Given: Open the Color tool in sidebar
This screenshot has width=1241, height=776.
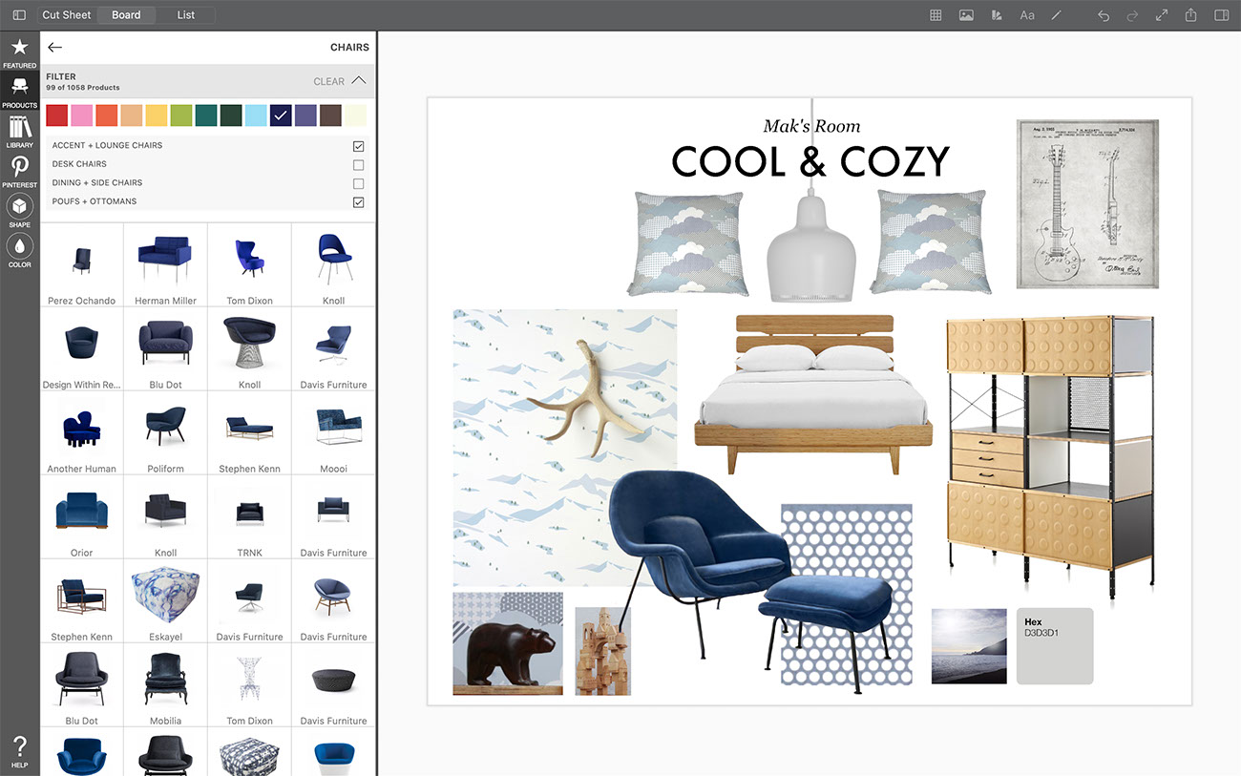Looking at the screenshot, I should (x=19, y=250).
